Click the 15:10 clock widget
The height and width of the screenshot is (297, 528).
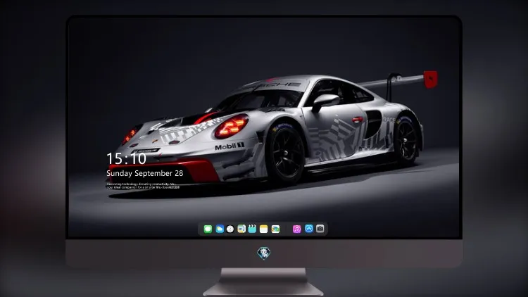coord(126,158)
